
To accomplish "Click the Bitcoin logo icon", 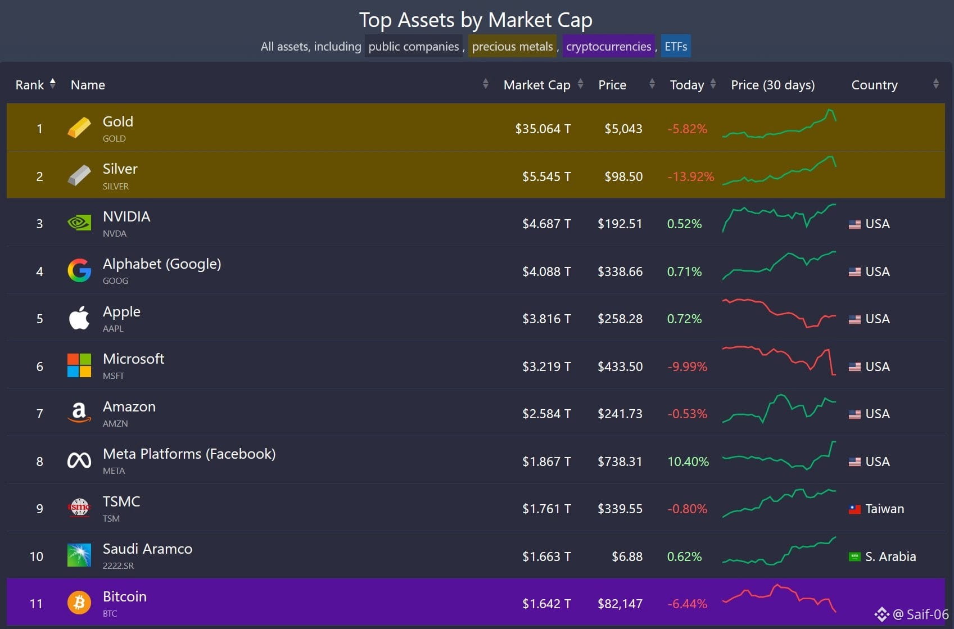I will (x=79, y=603).
